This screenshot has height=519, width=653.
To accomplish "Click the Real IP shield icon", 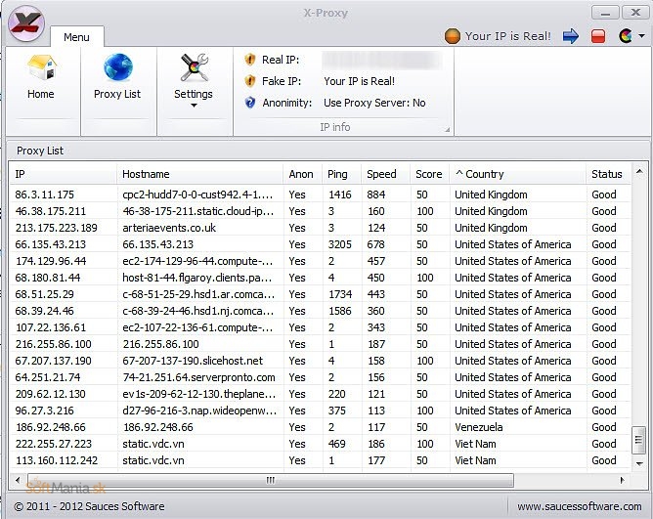I will pyautogui.click(x=250, y=60).
